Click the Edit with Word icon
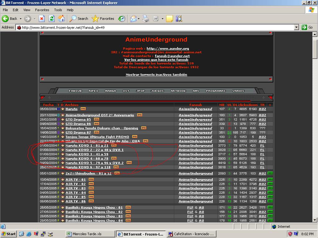This screenshot has width=318, height=238. (x=156, y=19)
